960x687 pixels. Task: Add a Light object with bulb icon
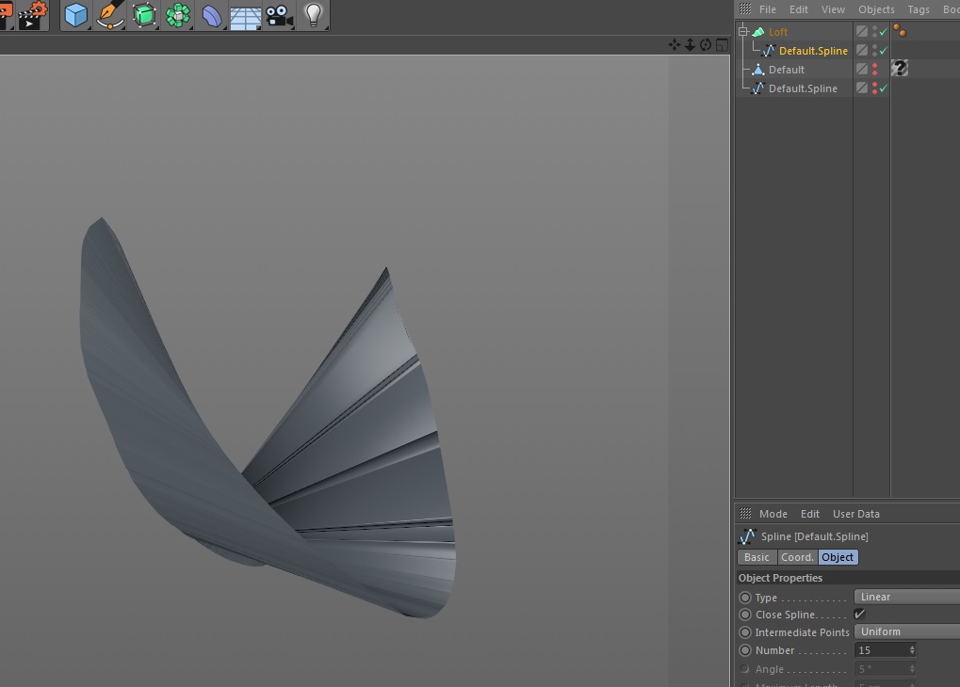(313, 15)
